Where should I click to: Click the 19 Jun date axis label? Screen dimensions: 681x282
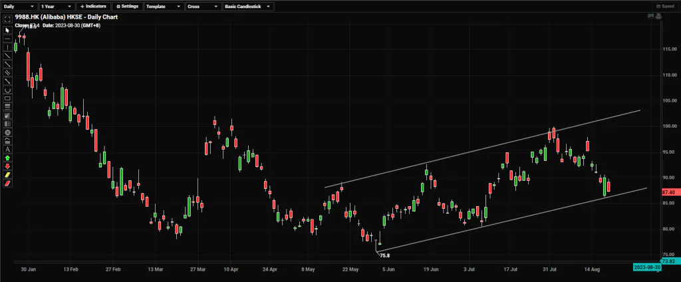tap(431, 269)
